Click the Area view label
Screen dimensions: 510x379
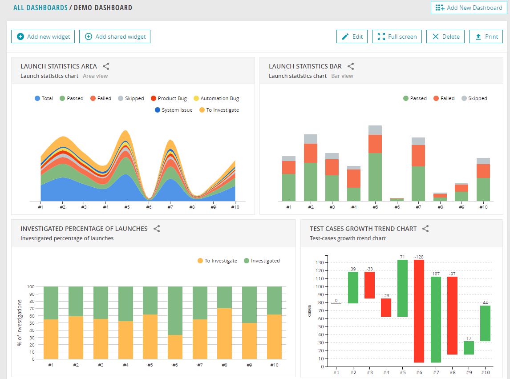95,76
